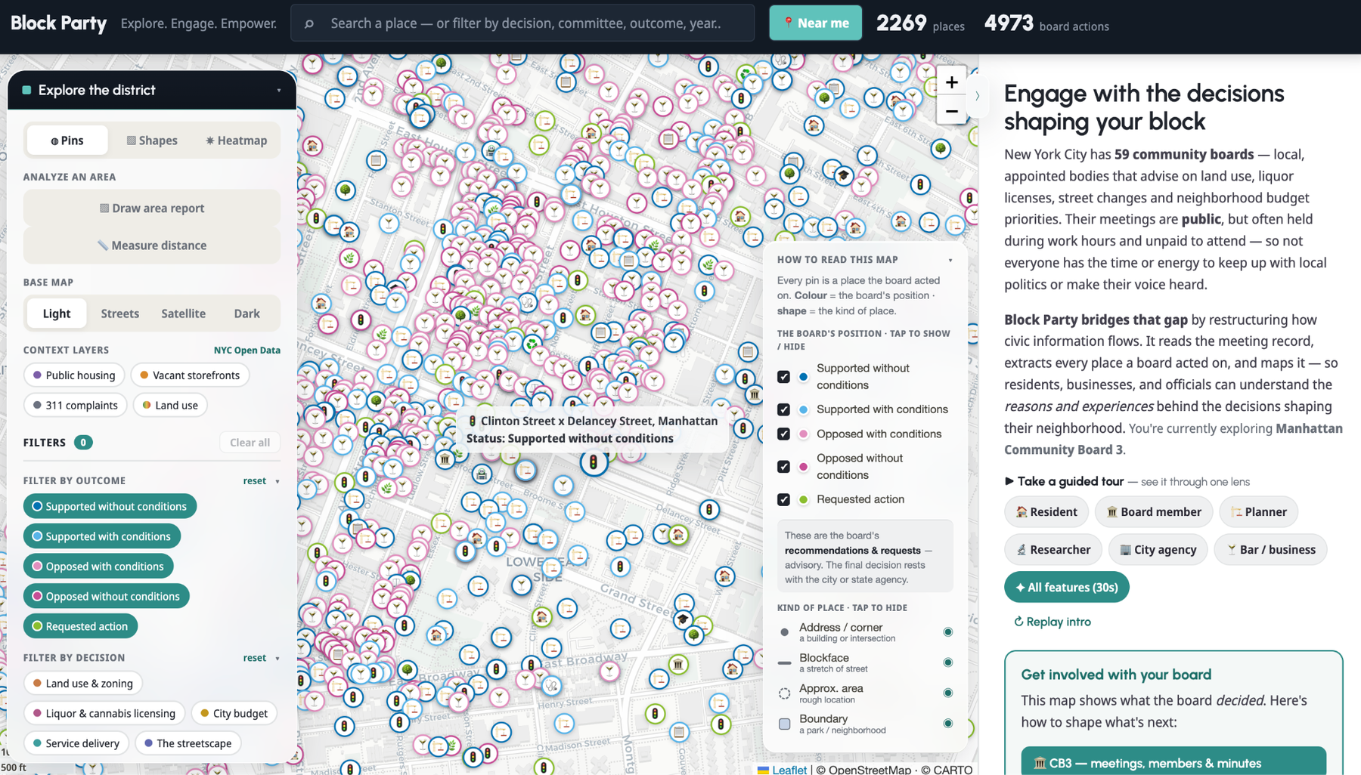Click the map zoom in plus icon
The width and height of the screenshot is (1361, 775).
coord(951,82)
